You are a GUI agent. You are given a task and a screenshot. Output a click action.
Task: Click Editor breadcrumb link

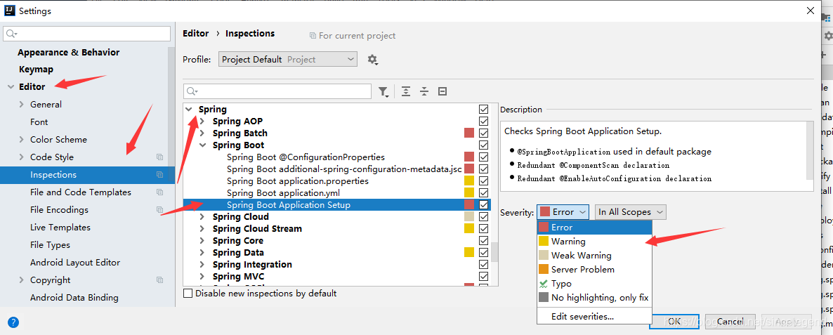(195, 33)
